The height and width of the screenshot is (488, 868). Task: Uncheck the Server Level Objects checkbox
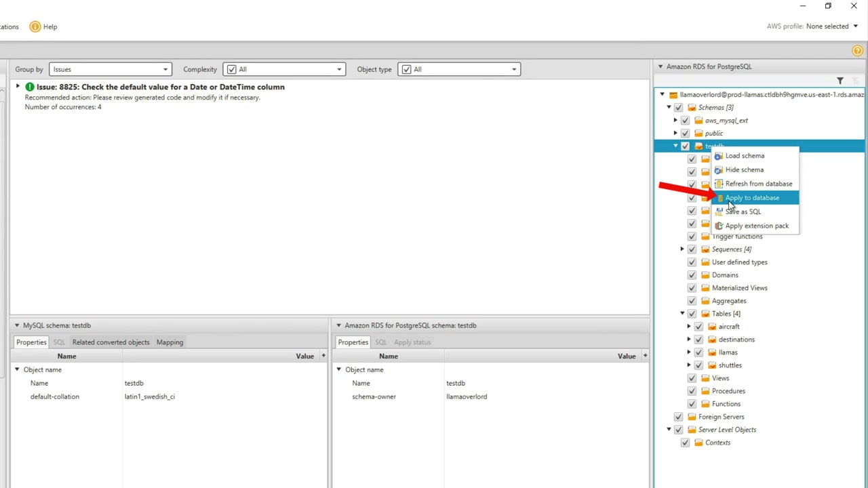coord(679,430)
